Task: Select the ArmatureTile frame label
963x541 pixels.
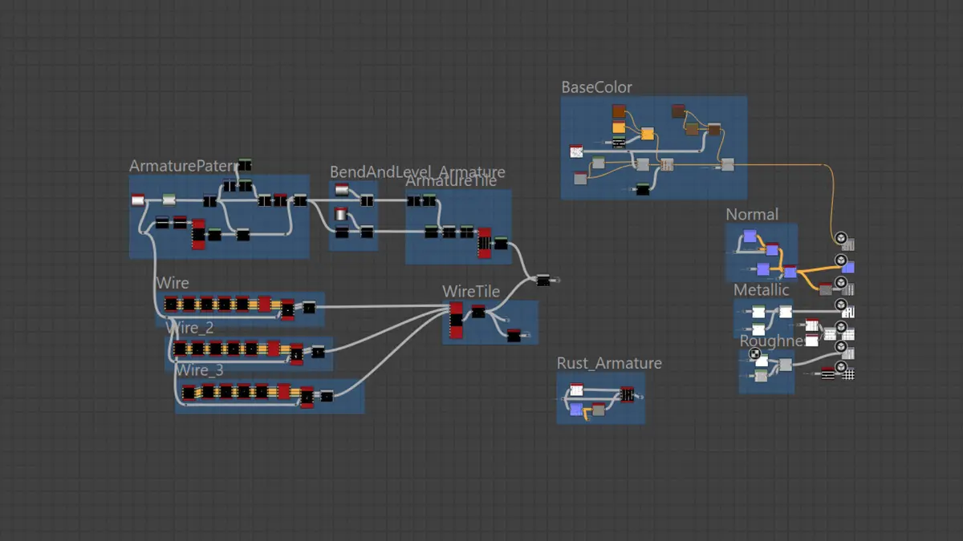Action: click(x=451, y=181)
